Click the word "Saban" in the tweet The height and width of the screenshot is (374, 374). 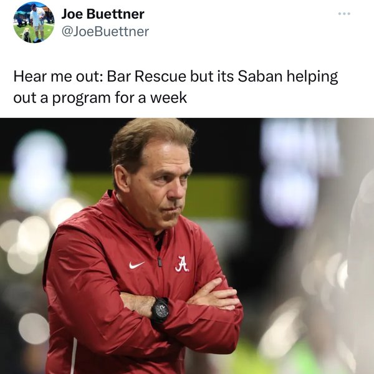coord(260,76)
